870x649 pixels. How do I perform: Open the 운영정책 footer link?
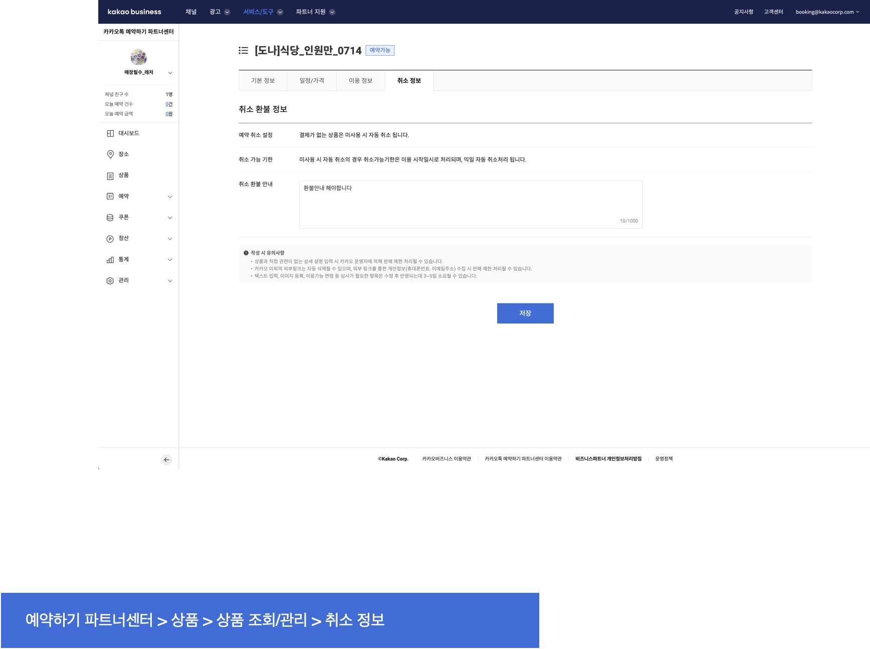click(x=664, y=459)
